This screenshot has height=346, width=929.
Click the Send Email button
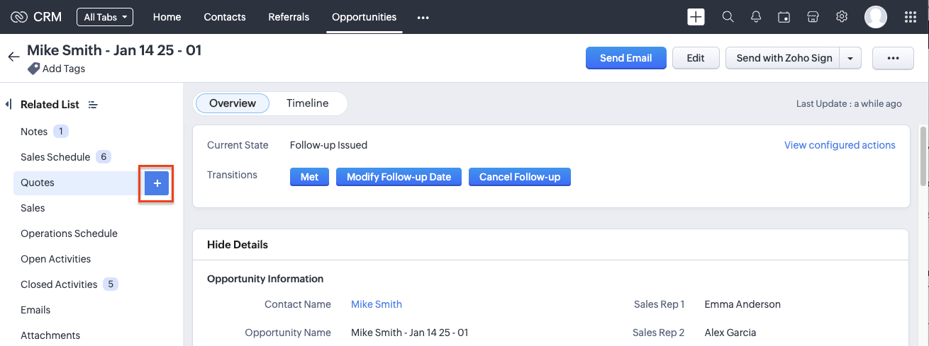pos(625,58)
